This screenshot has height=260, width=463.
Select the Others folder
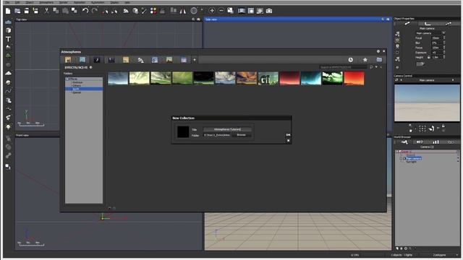click(x=76, y=85)
